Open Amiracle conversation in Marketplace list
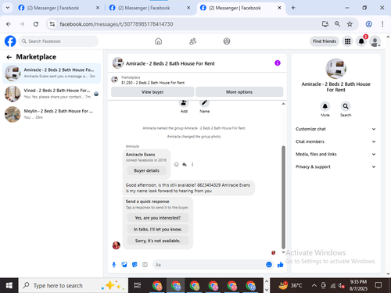The height and width of the screenshot is (293, 391). pos(52,73)
